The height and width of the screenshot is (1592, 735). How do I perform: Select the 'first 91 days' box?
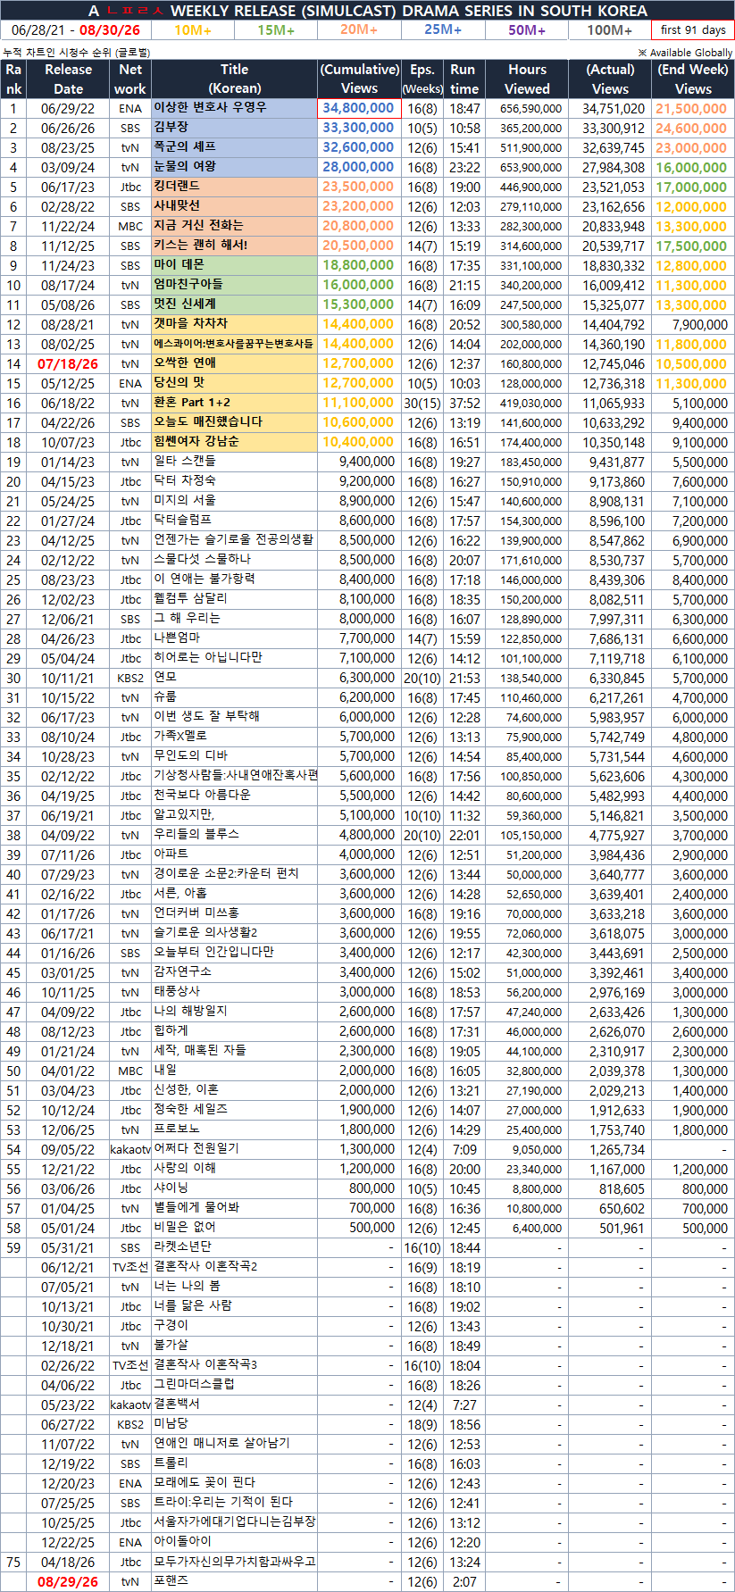point(693,29)
